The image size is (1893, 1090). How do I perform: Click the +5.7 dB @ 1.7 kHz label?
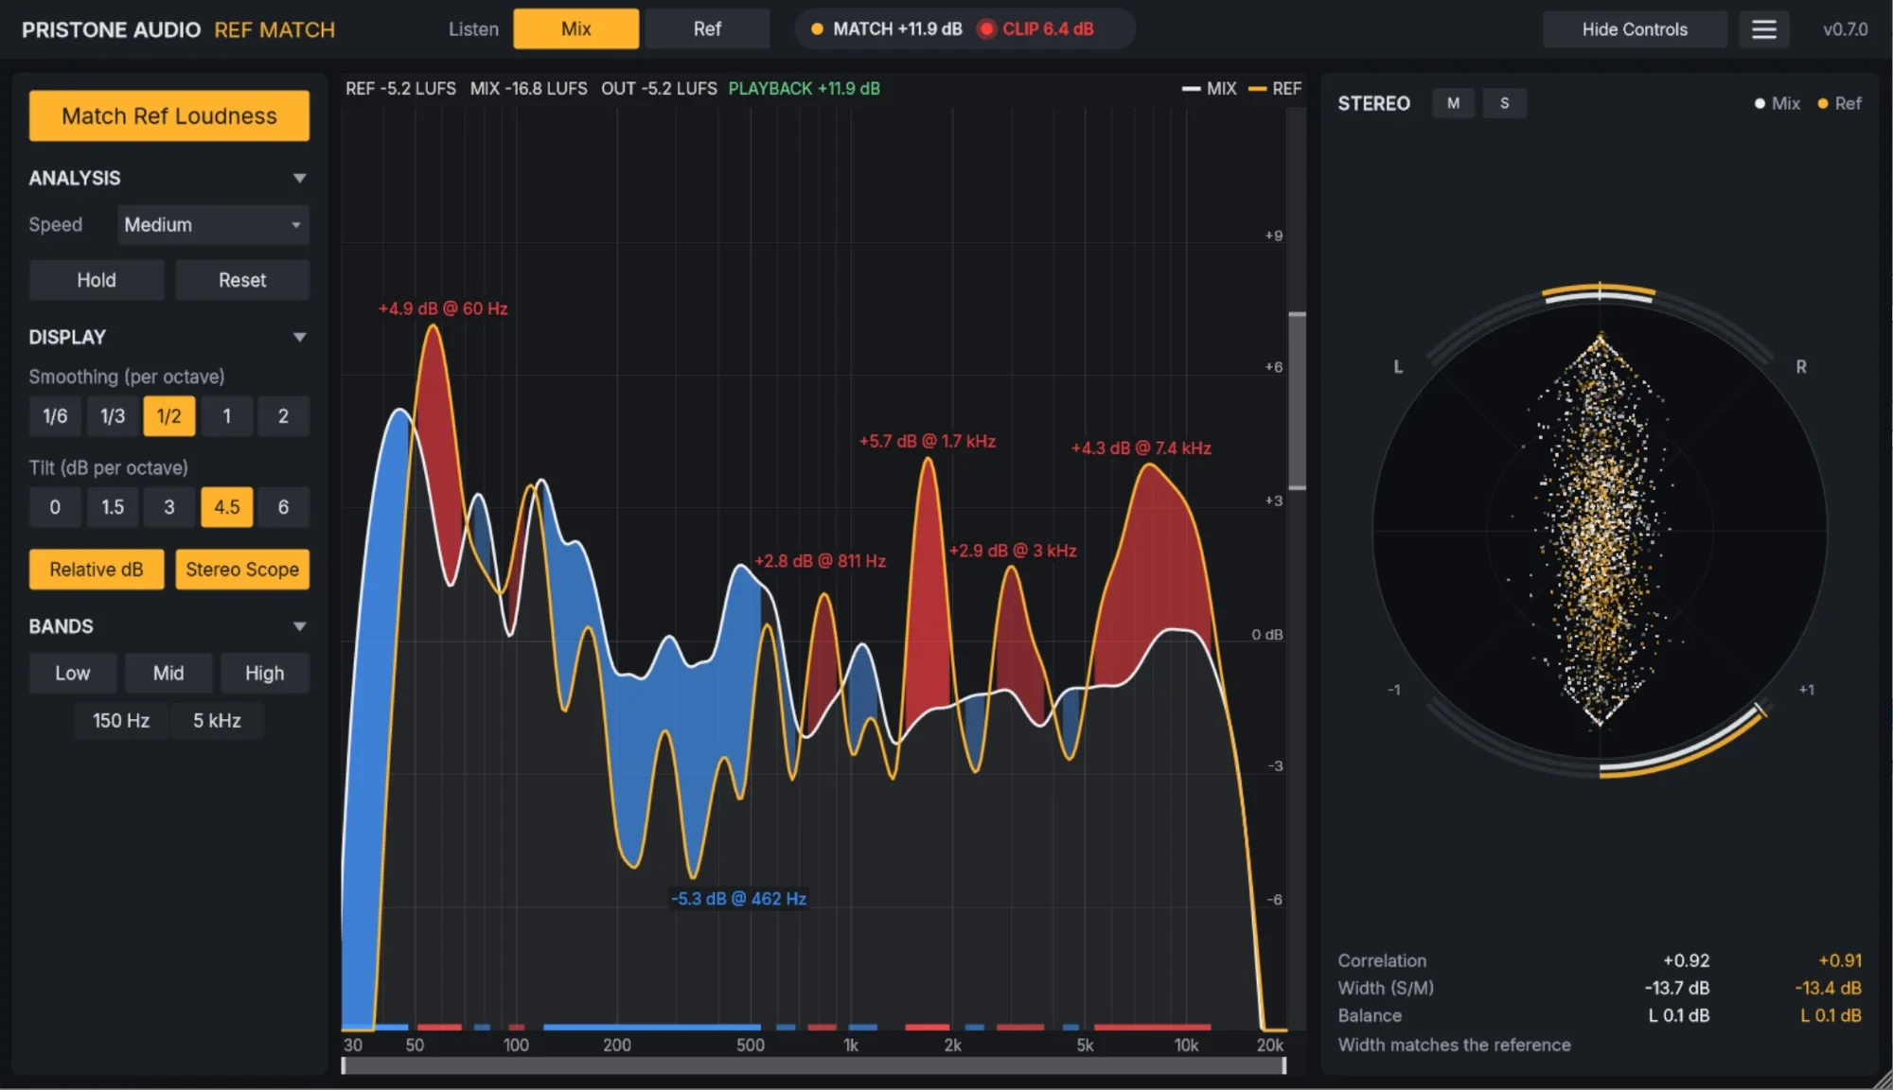(x=928, y=442)
